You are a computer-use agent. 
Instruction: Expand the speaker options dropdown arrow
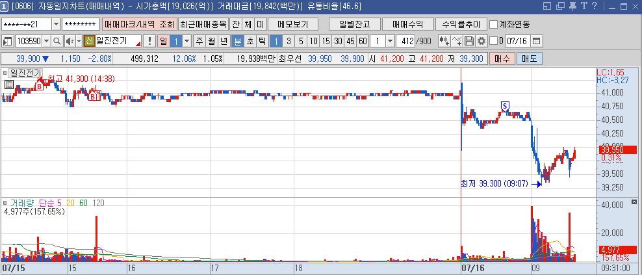pos(79,41)
